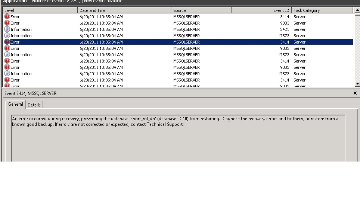Select the Event ID 3421 cell
Viewport: 360px width, 201px height.
click(x=285, y=29)
